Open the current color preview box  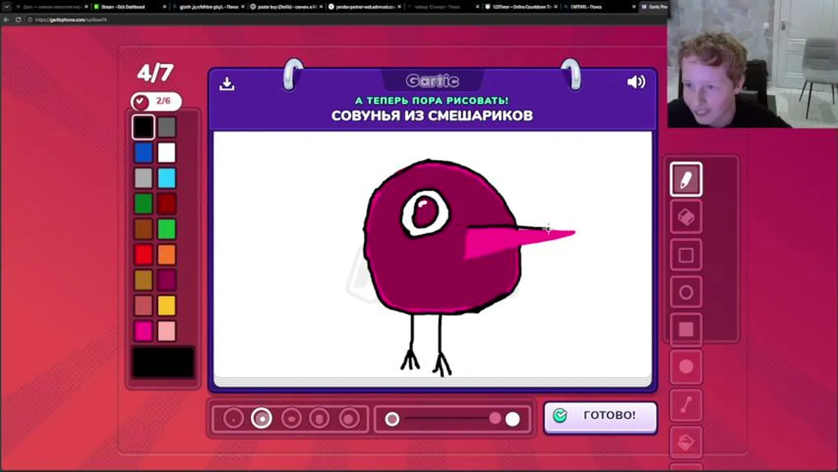pyautogui.click(x=163, y=363)
